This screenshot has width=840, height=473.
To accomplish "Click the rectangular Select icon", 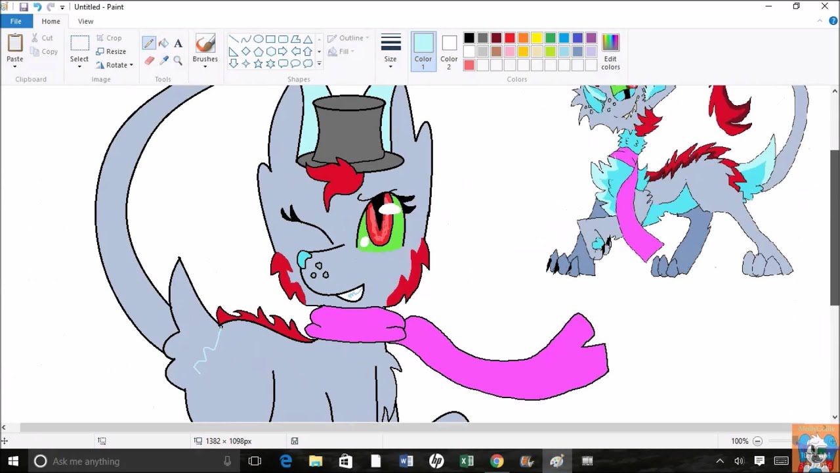I will click(79, 43).
